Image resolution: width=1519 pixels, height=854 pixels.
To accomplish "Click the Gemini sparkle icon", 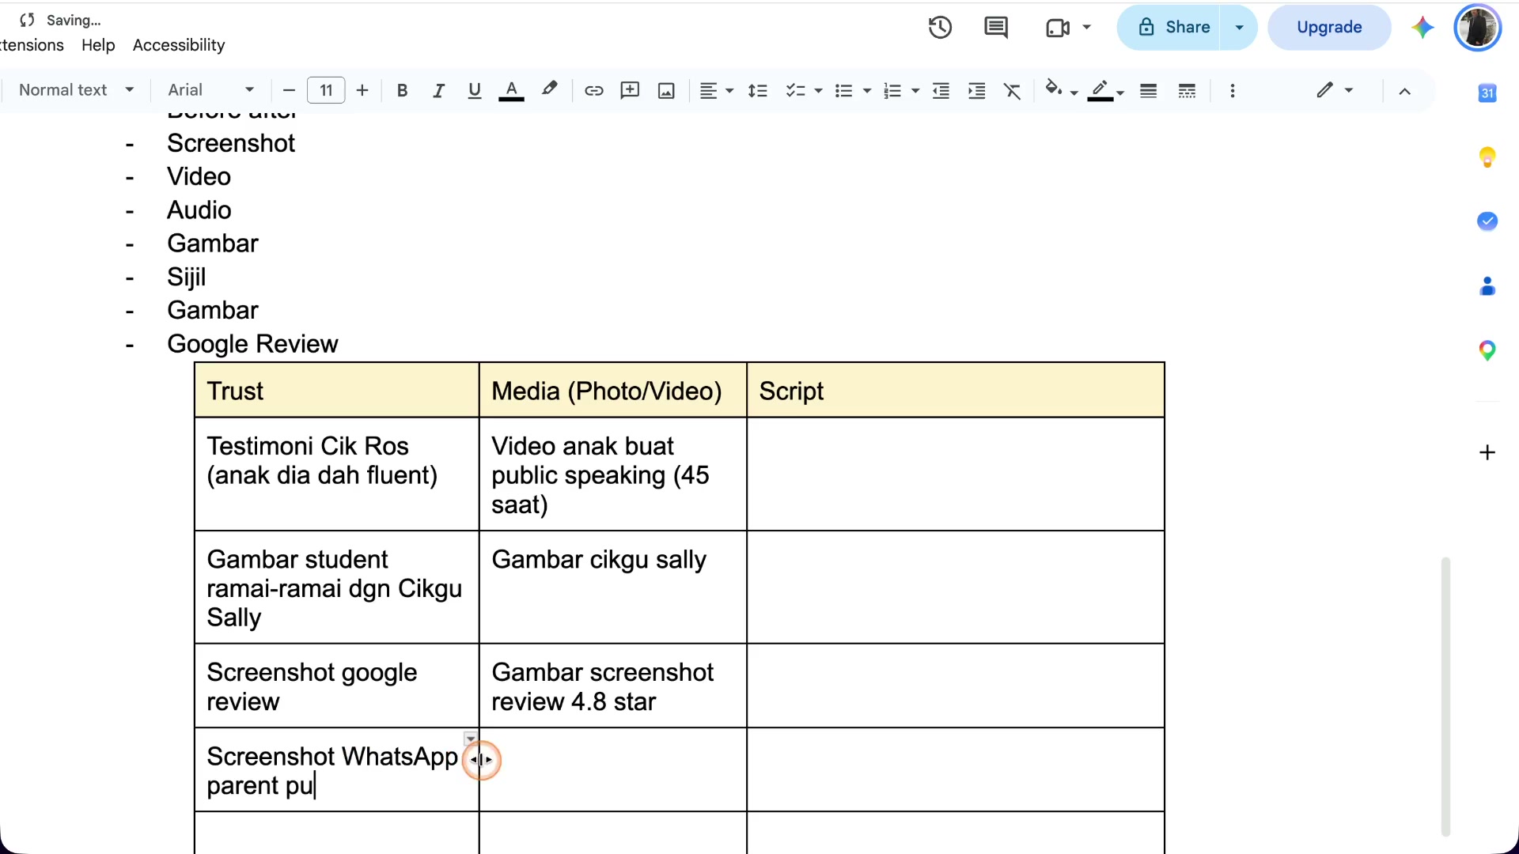I will (x=1422, y=28).
